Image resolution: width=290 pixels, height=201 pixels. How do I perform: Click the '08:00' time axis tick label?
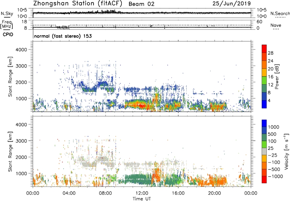[105, 193]
